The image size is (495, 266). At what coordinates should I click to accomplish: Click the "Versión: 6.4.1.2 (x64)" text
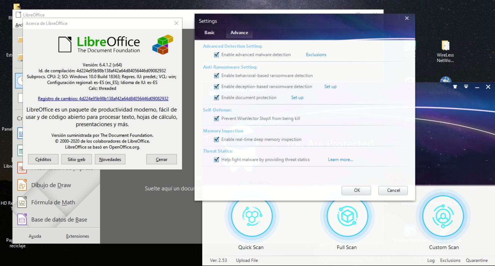pos(102,65)
